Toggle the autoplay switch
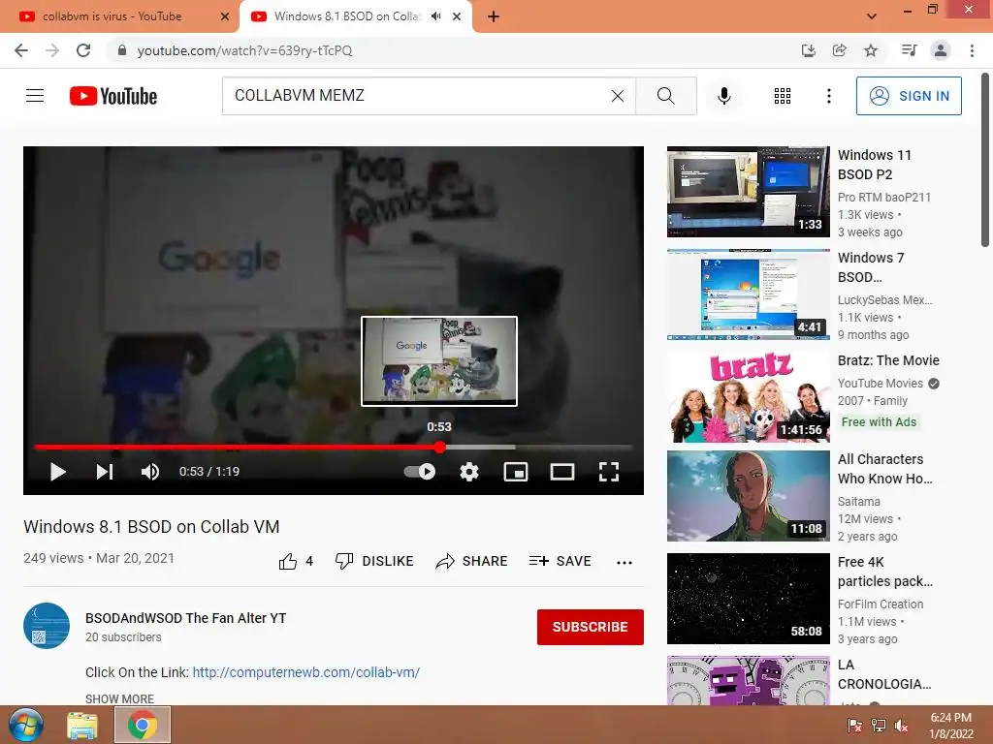The height and width of the screenshot is (744, 993). pos(419,472)
